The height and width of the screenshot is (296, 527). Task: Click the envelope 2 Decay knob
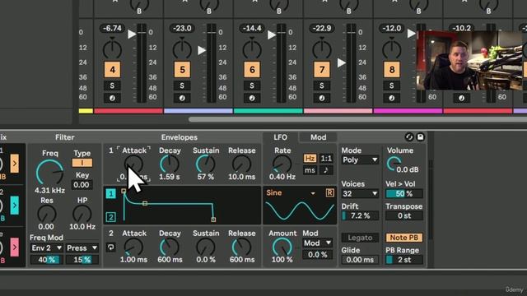170,247
